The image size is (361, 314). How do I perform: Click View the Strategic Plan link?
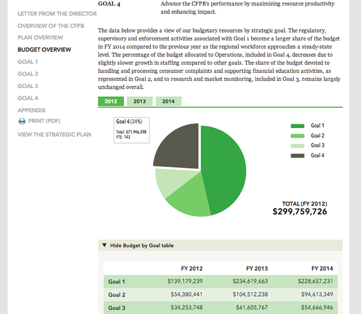coord(55,134)
